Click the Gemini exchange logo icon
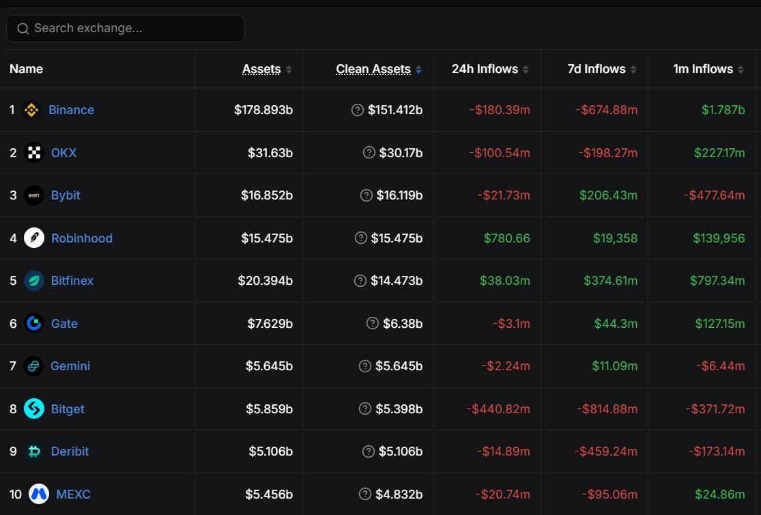The height and width of the screenshot is (515, 761). 33,366
